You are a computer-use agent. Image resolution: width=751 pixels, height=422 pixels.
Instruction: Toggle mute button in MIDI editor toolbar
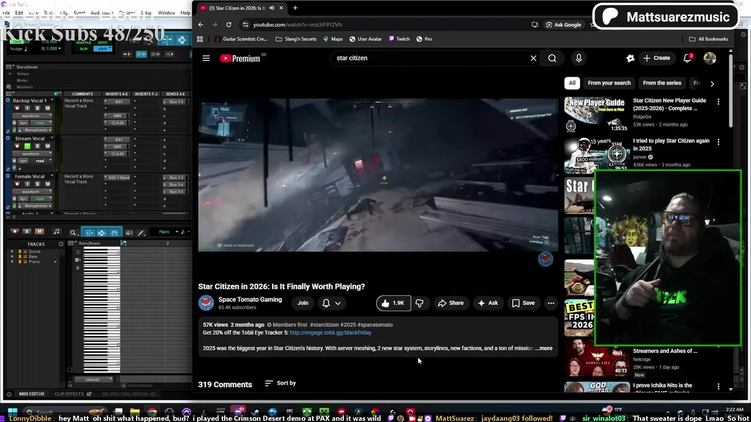39,232
